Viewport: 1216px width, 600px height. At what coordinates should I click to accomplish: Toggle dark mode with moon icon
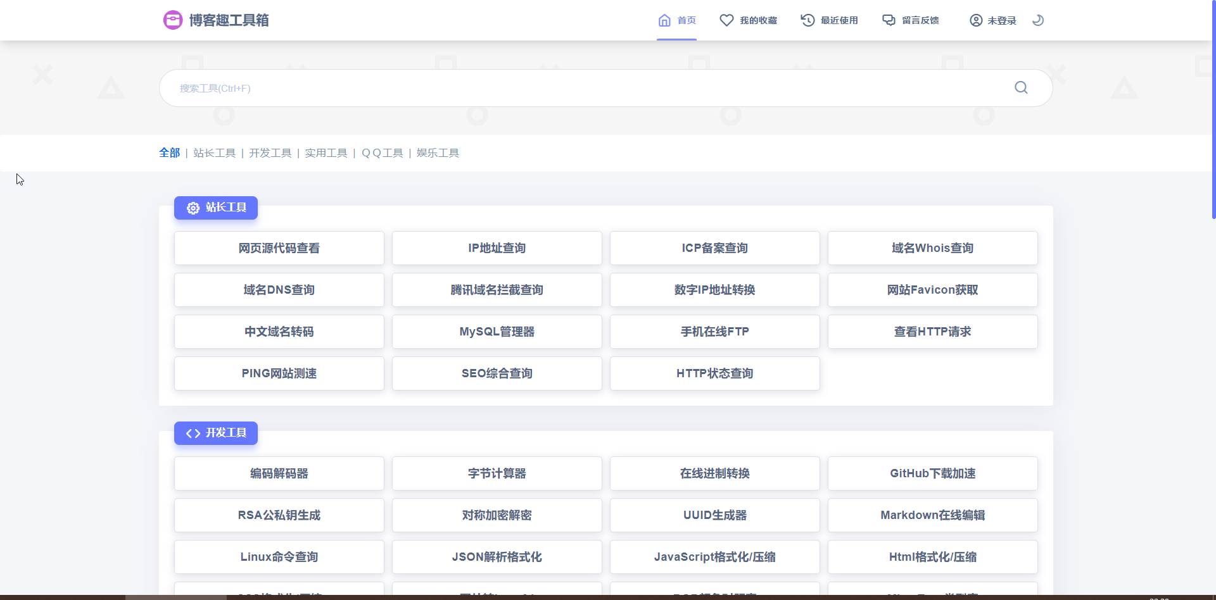point(1037,20)
